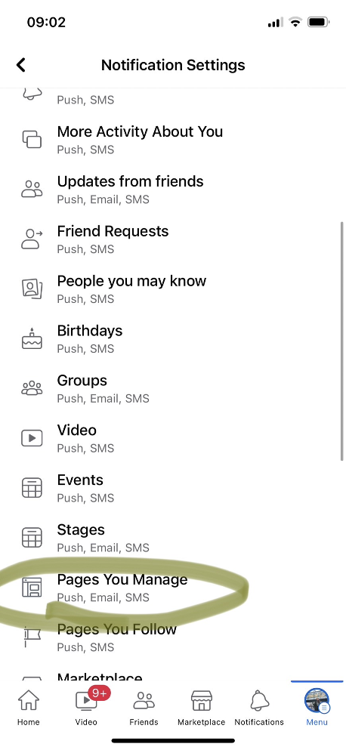Tap the Notification Settings title
Screen dimensions: 346x750
[x=173, y=64]
